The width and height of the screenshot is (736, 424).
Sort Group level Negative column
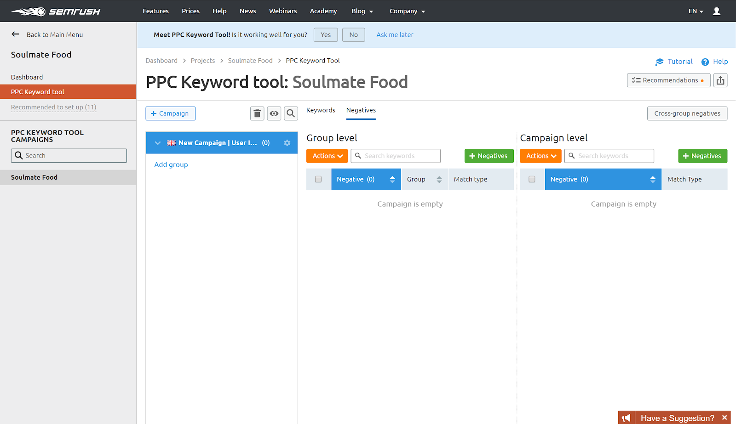tap(392, 180)
